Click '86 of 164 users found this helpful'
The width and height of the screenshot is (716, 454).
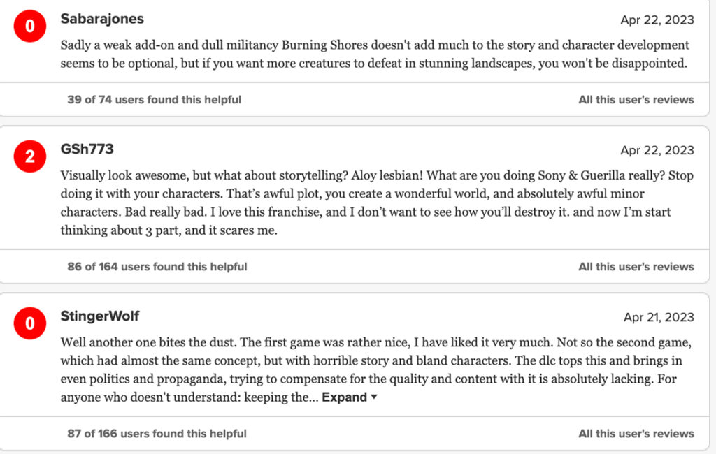[157, 267]
